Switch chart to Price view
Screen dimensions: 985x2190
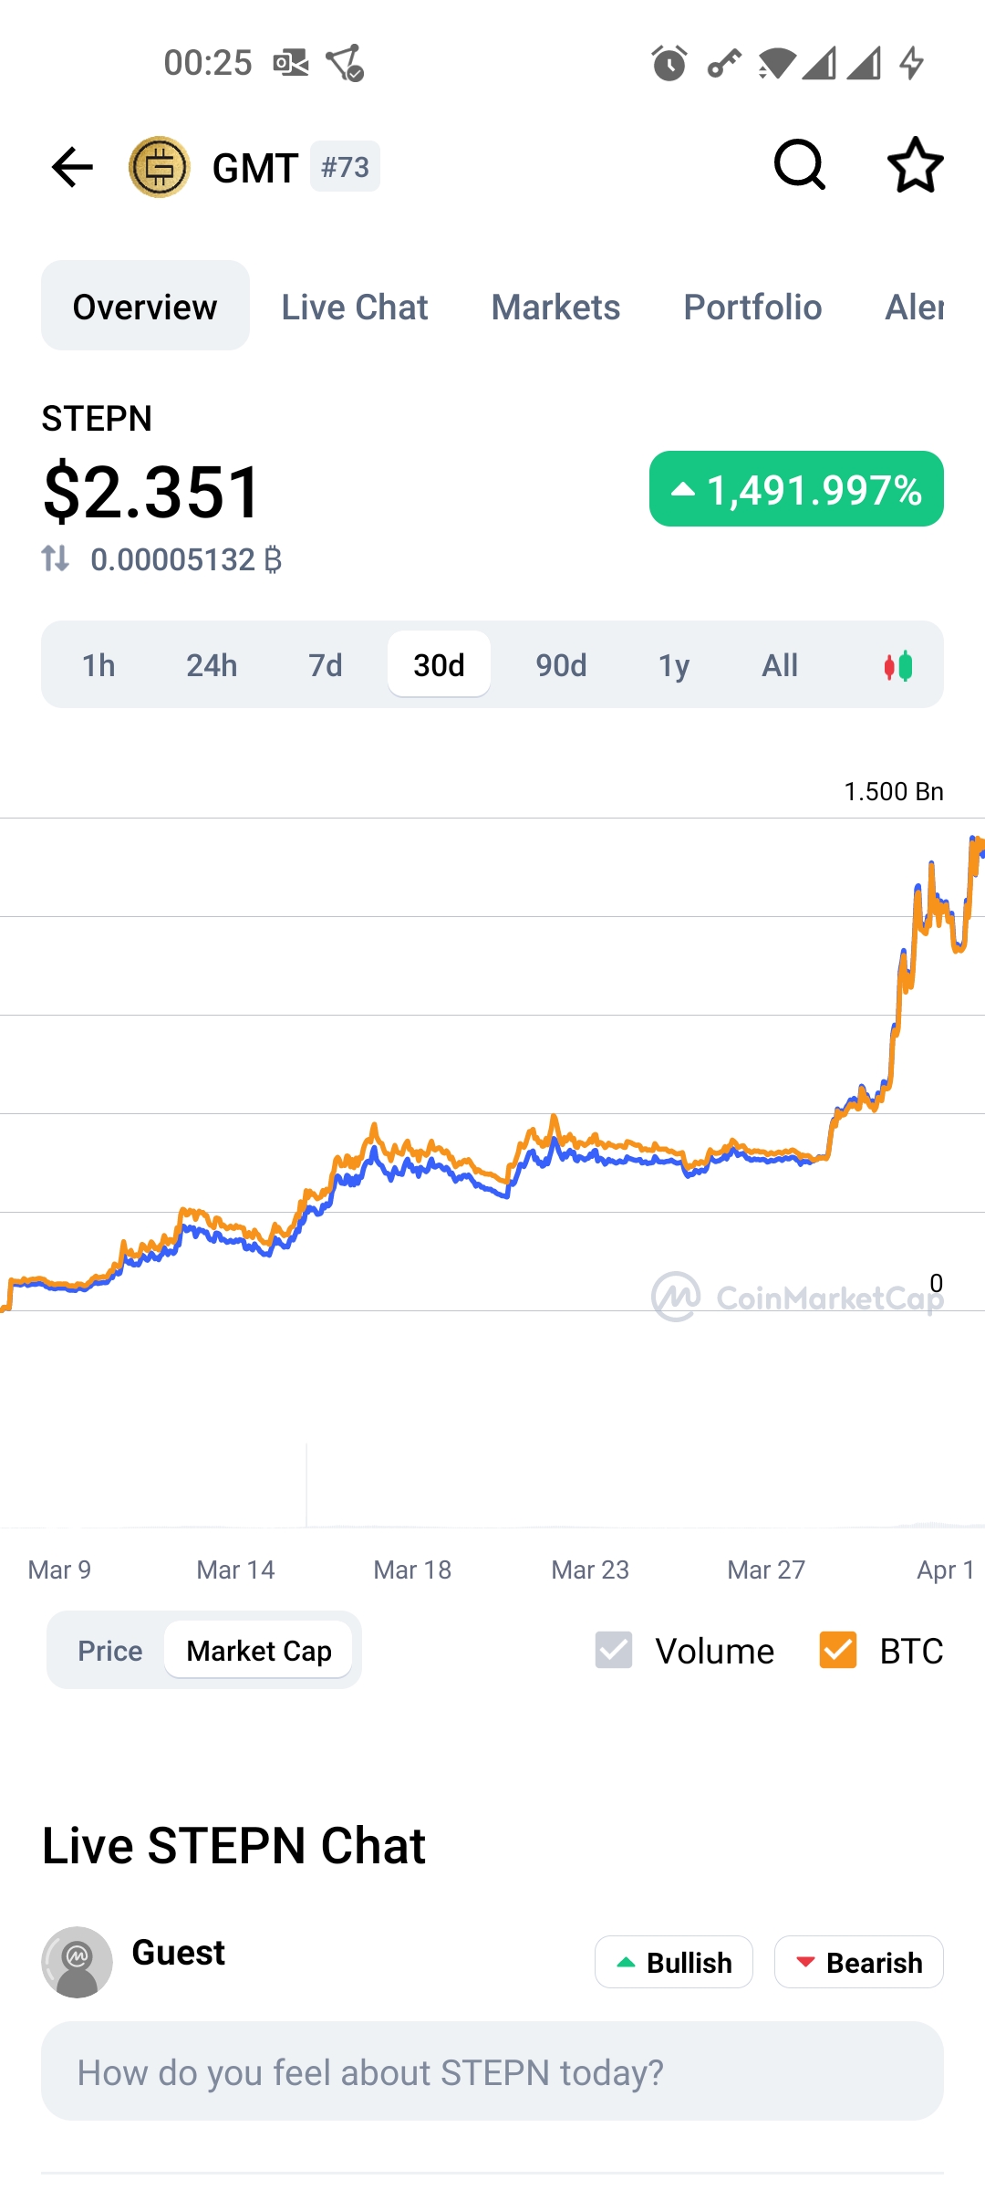pyautogui.click(x=110, y=1651)
